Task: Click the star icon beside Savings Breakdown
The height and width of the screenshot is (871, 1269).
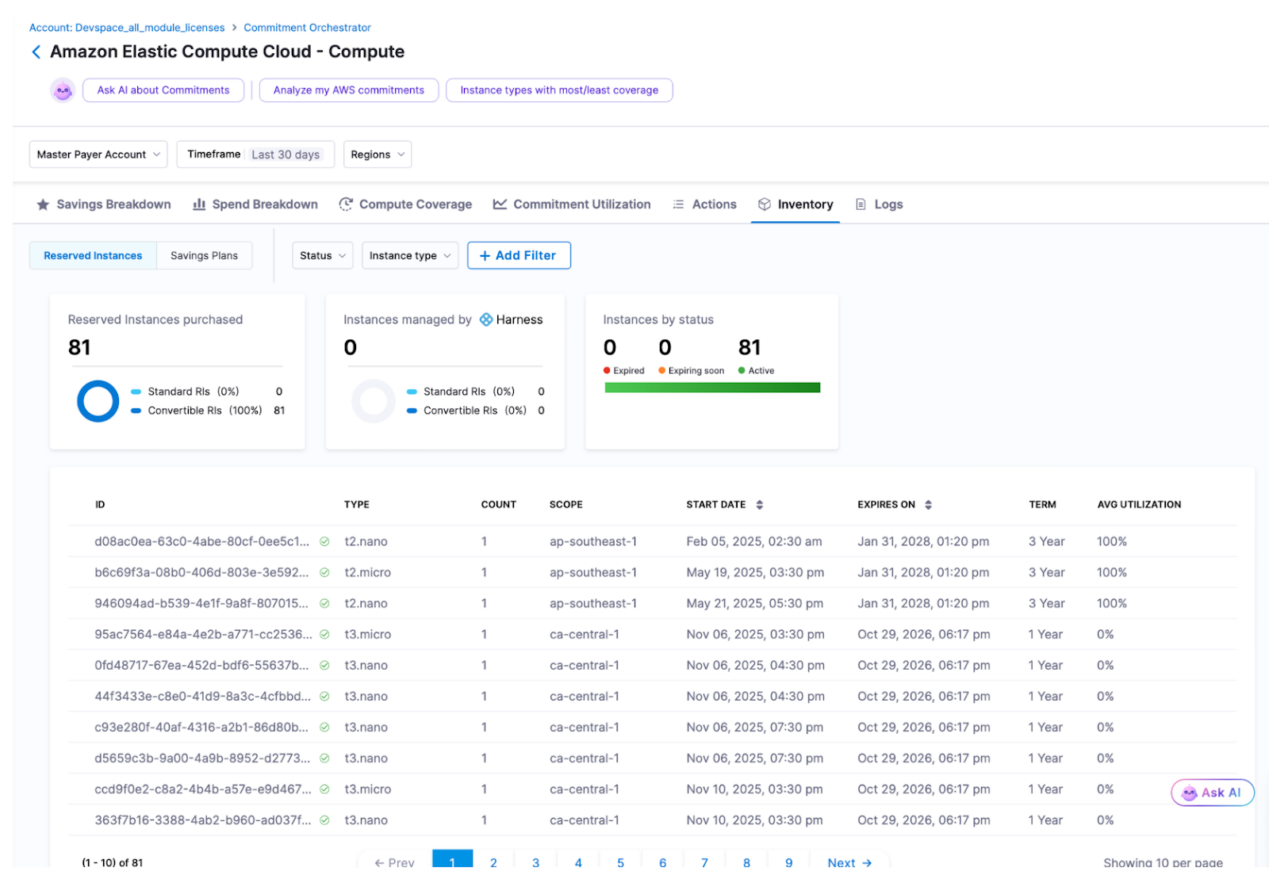Action: point(43,204)
